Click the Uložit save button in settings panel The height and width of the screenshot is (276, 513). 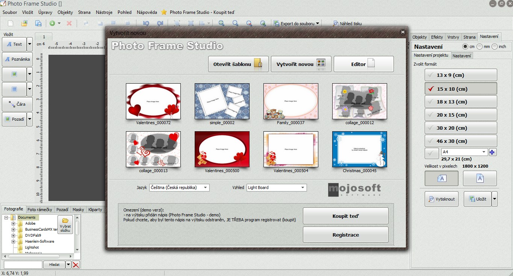[477, 199]
